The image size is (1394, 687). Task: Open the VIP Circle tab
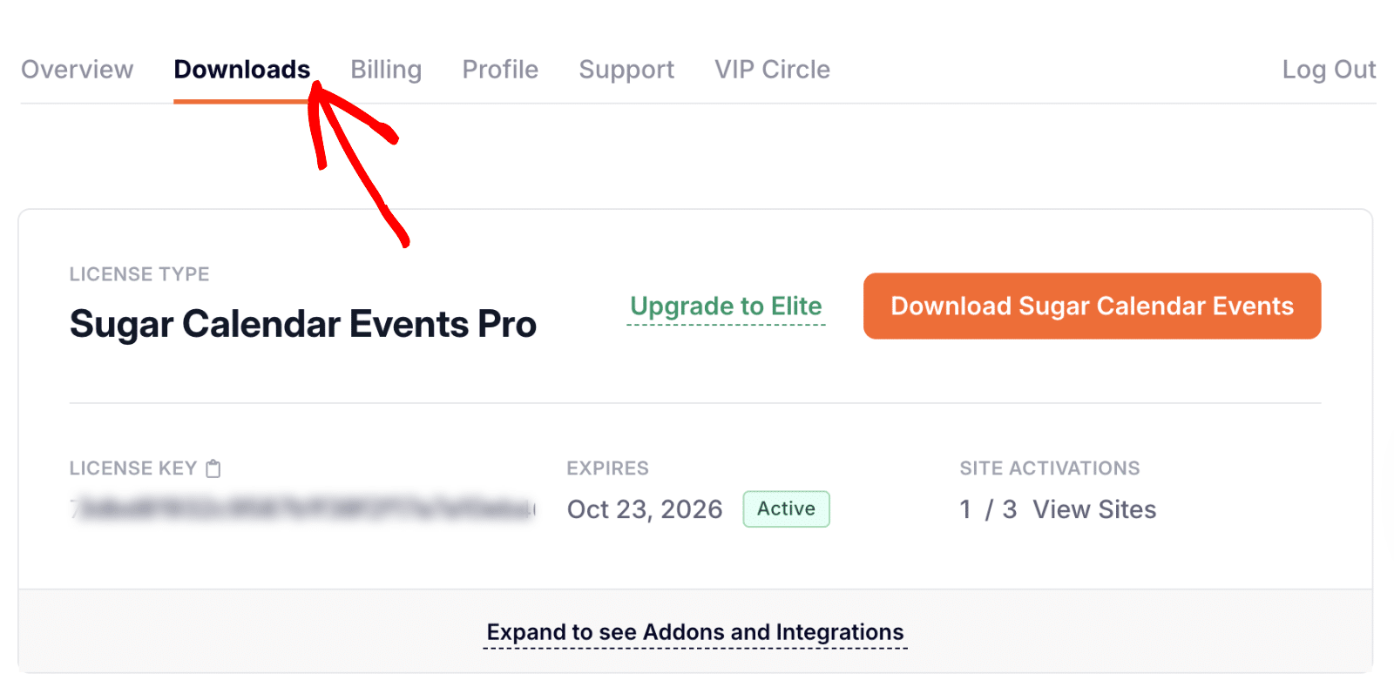[772, 70]
